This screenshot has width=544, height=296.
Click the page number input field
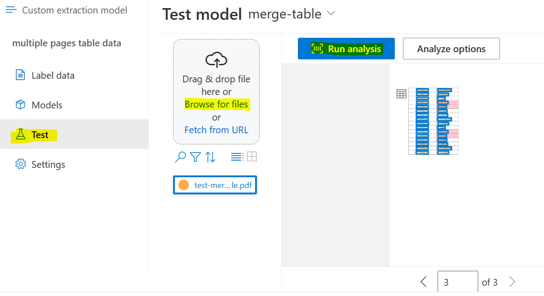tap(457, 281)
